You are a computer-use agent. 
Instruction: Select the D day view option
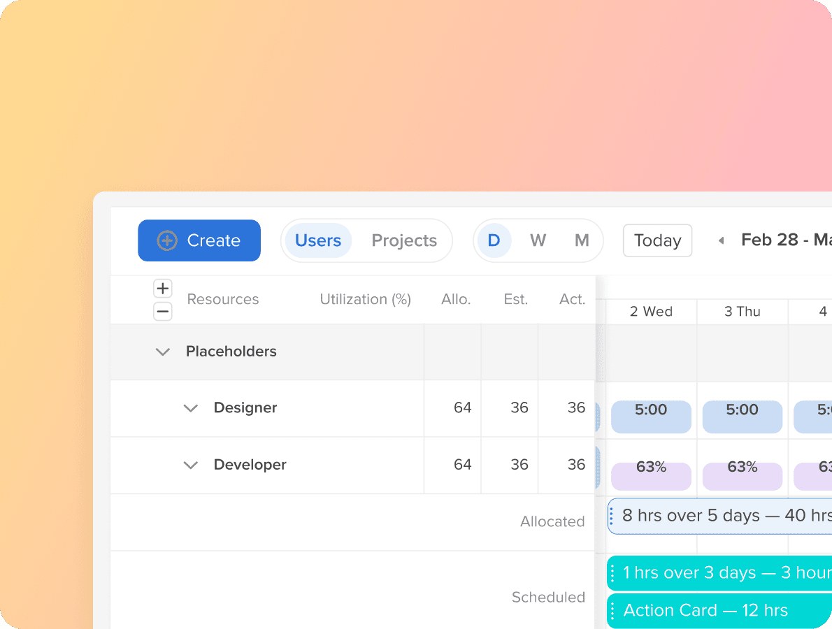click(494, 240)
